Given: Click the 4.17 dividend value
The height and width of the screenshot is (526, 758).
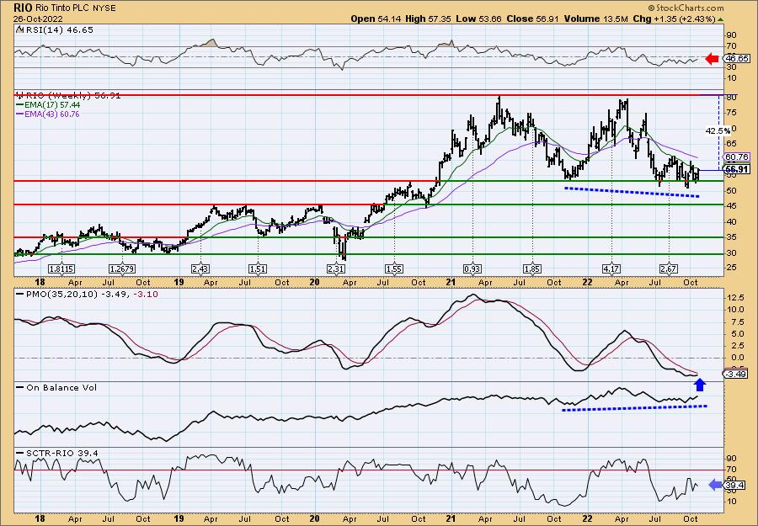Looking at the screenshot, I should pyautogui.click(x=611, y=268).
